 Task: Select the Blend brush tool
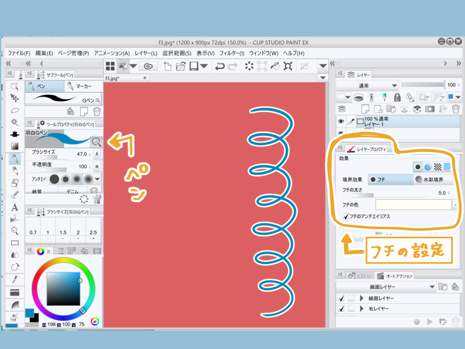[x=15, y=195]
